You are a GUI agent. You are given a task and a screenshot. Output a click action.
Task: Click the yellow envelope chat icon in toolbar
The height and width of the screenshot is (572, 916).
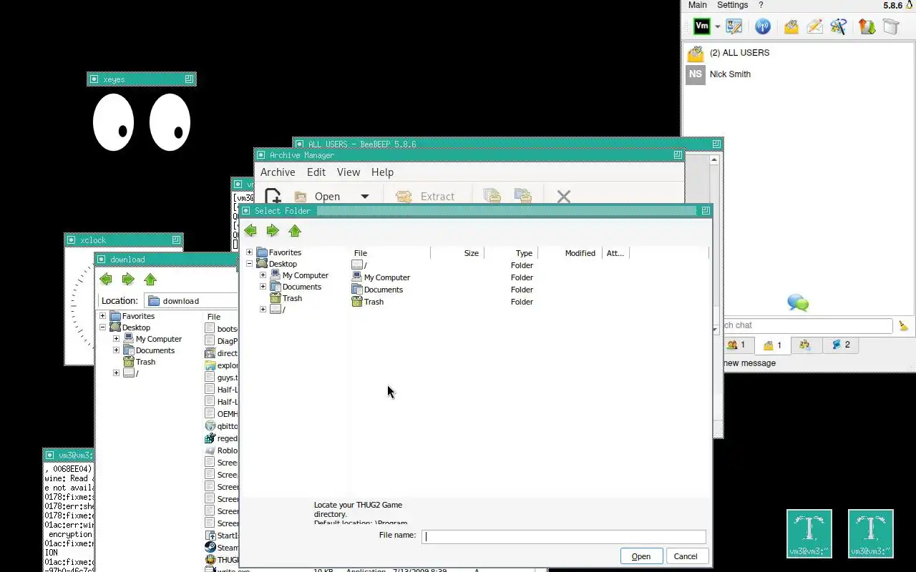(x=791, y=26)
